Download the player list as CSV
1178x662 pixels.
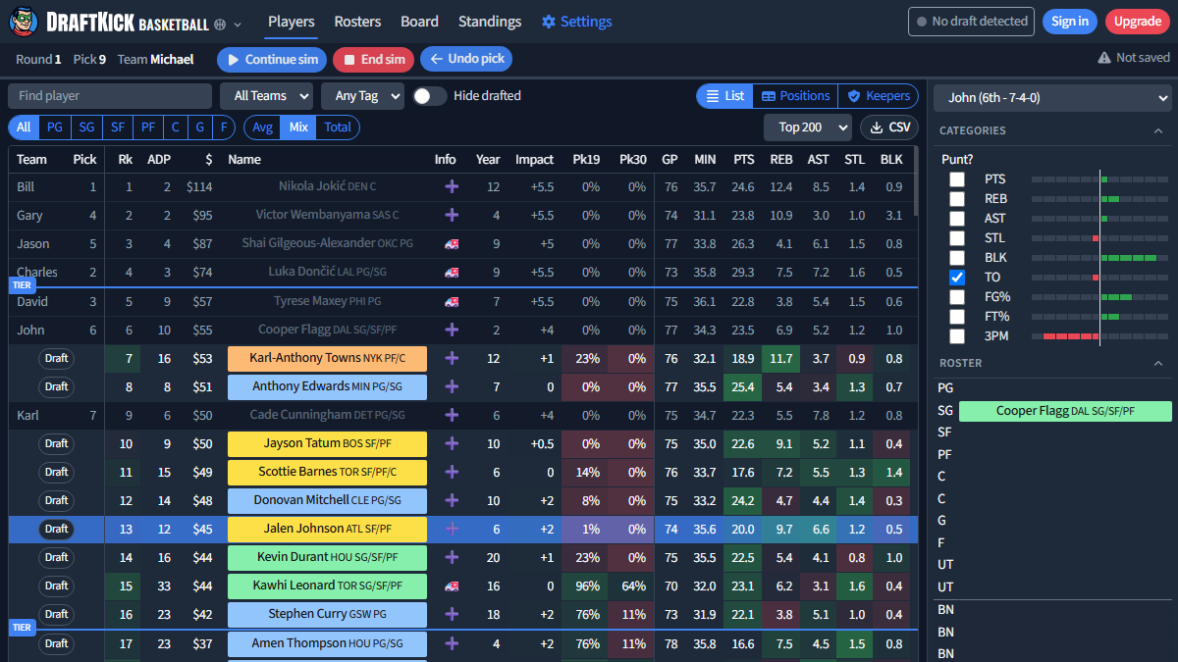[888, 127]
